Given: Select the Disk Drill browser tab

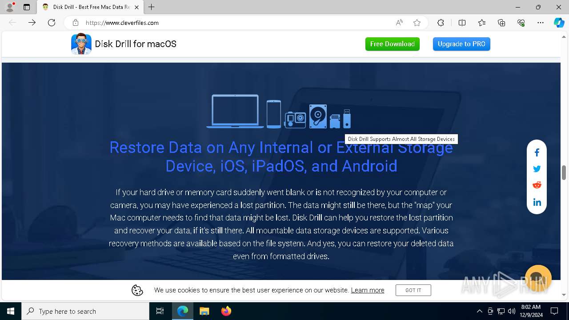Looking at the screenshot, I should coord(90,7).
